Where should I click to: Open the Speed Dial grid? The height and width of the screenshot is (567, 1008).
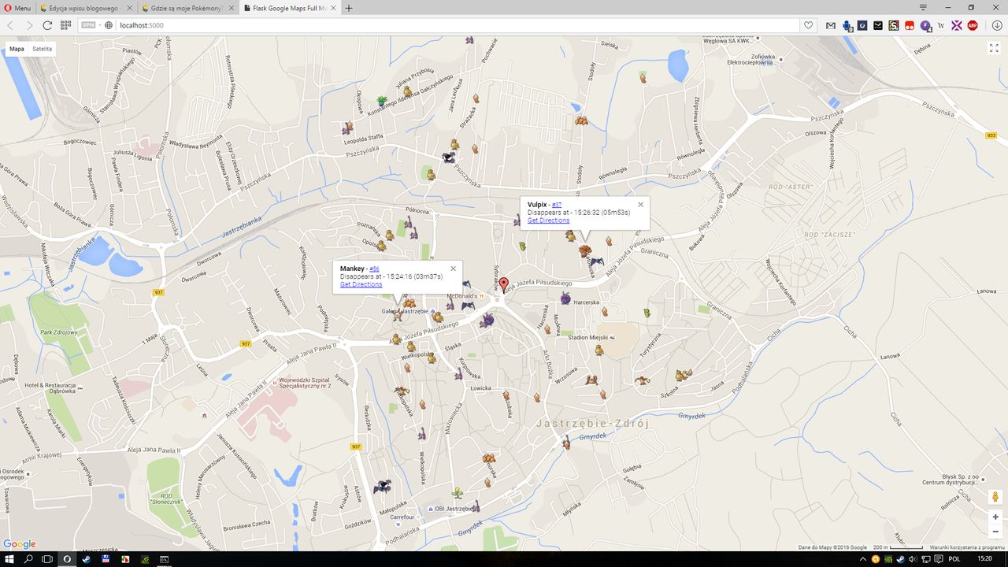(x=66, y=25)
